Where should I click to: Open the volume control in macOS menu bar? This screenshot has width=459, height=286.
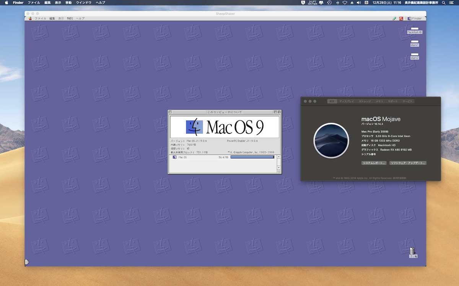359,2
